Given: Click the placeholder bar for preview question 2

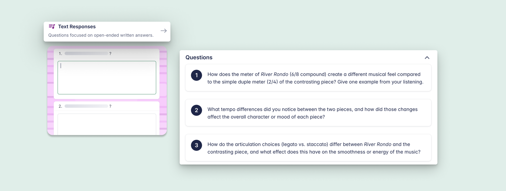Looking at the screenshot, I should (x=86, y=106).
